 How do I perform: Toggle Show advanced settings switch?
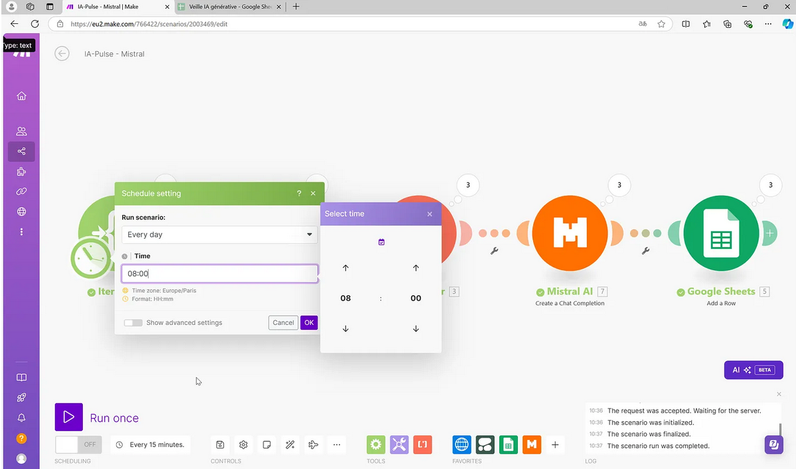(133, 322)
